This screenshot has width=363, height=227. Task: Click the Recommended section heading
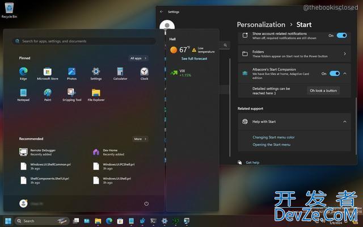click(x=31, y=138)
